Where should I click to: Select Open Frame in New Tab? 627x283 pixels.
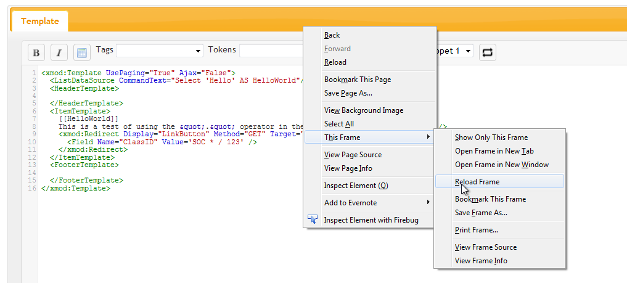499,151
